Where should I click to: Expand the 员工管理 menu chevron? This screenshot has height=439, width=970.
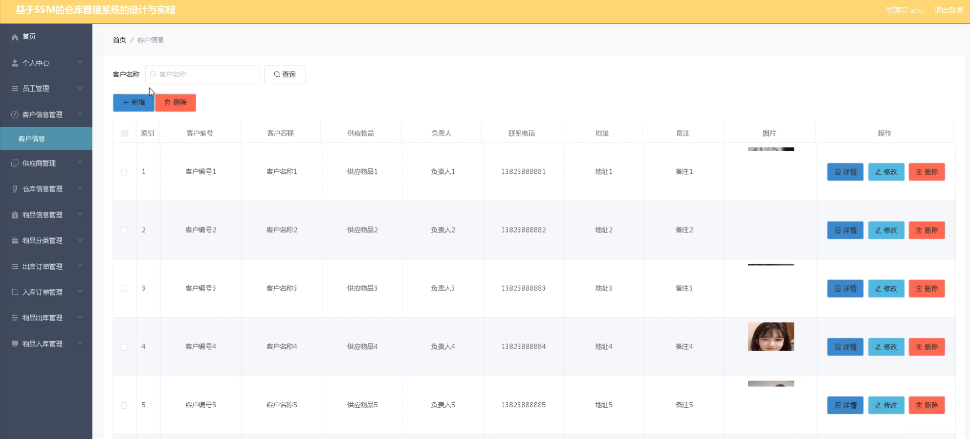80,88
